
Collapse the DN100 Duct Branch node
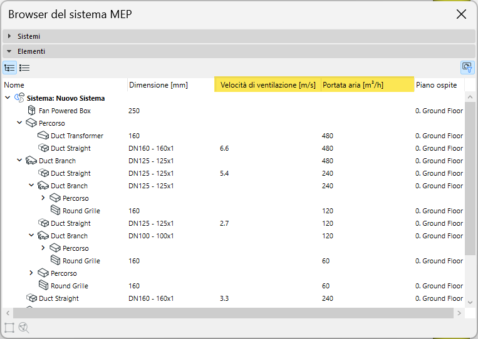pos(31,236)
